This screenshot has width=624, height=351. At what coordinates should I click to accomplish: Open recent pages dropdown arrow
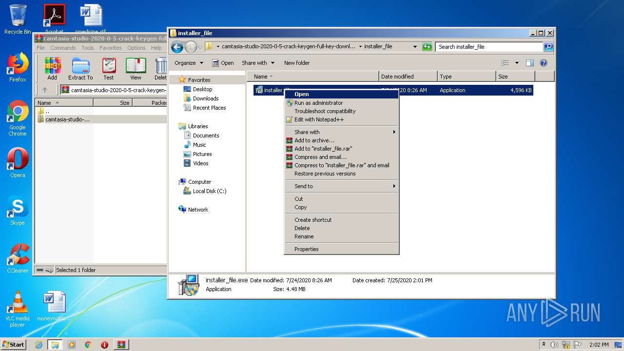(200, 47)
